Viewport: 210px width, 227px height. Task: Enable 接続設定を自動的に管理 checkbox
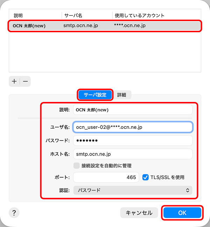[76, 165]
